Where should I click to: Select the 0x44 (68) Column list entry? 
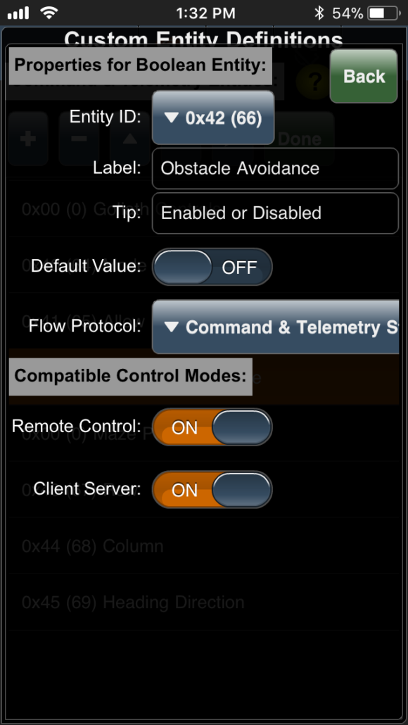[204, 546]
